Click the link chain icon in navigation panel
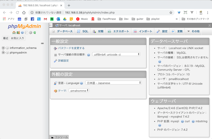Screen dimensions: 212x139 coord(42,43)
